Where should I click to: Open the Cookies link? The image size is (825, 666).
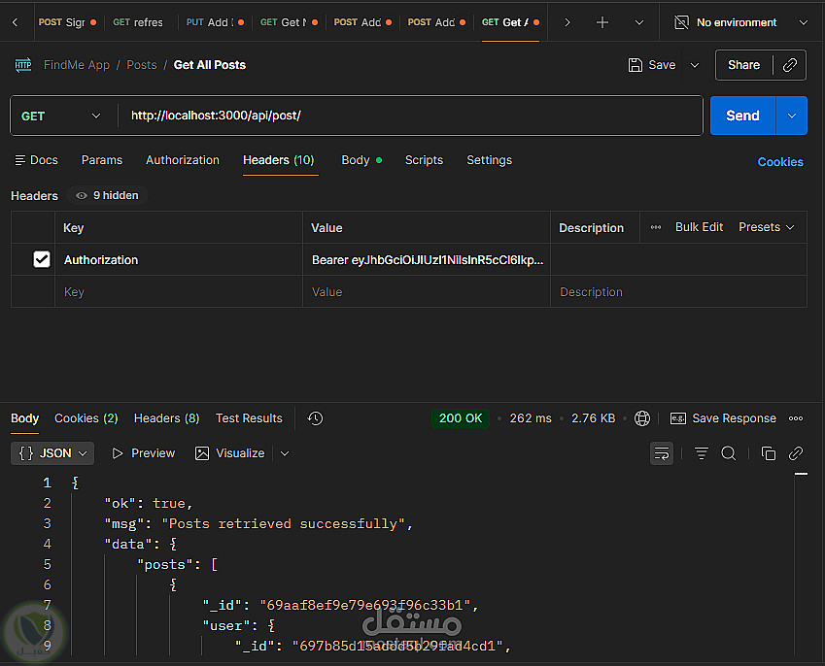[779, 162]
